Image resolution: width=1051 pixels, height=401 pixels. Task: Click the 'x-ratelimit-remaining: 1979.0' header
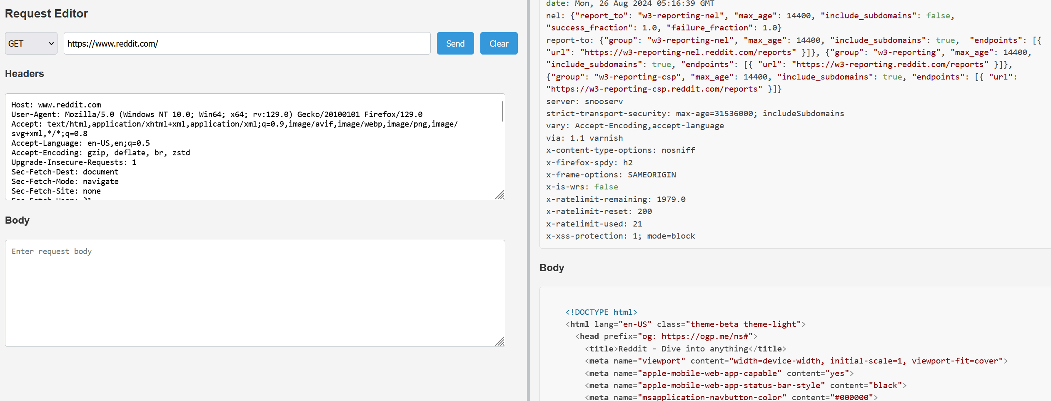[x=616, y=199]
